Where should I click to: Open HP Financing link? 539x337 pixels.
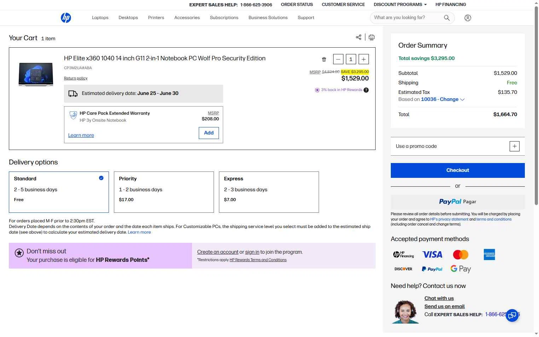click(451, 5)
